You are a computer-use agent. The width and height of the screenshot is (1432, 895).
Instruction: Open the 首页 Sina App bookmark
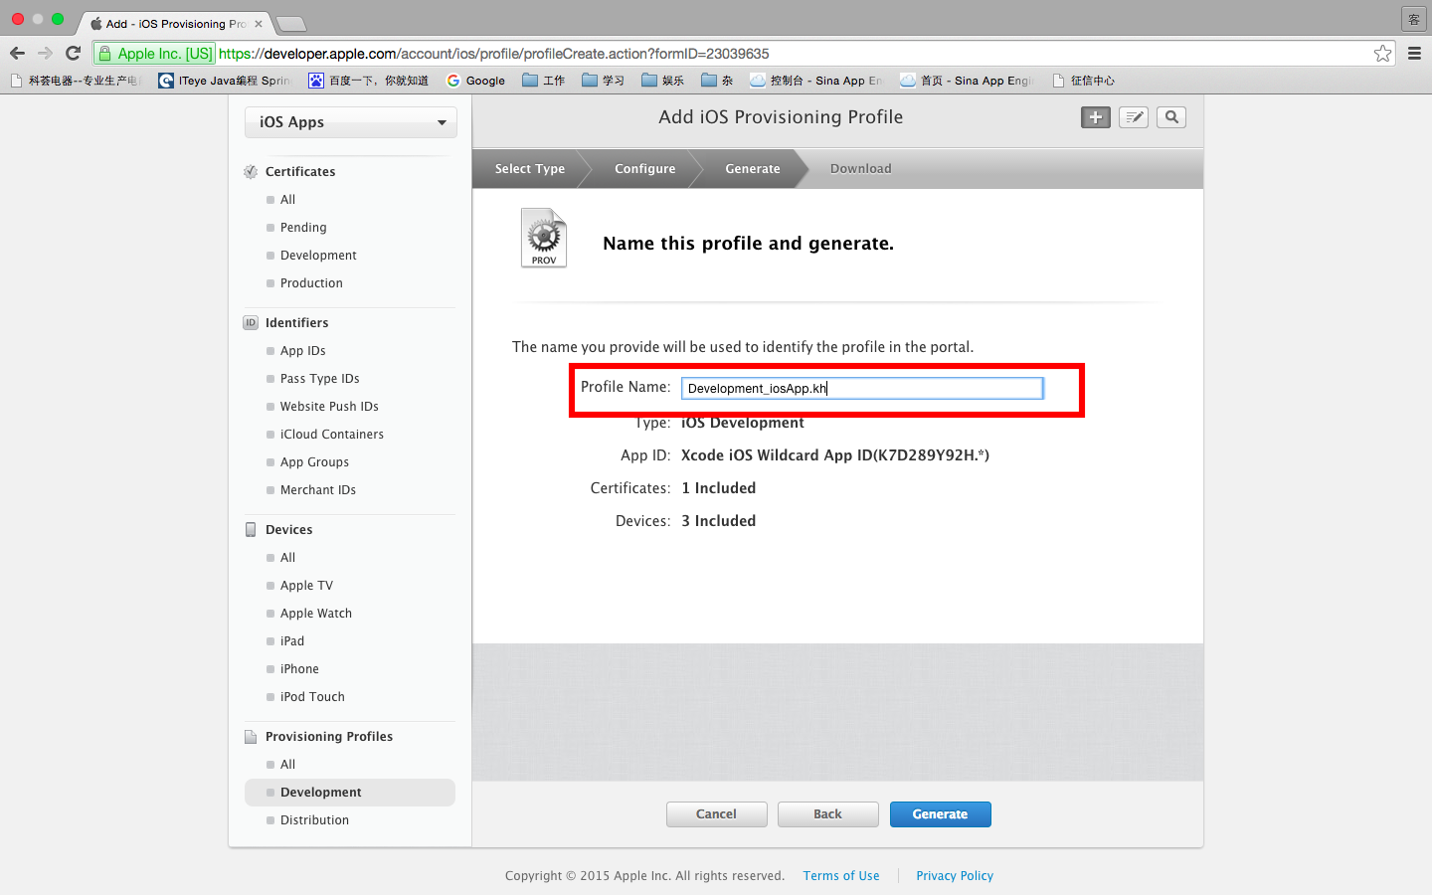coord(967,81)
